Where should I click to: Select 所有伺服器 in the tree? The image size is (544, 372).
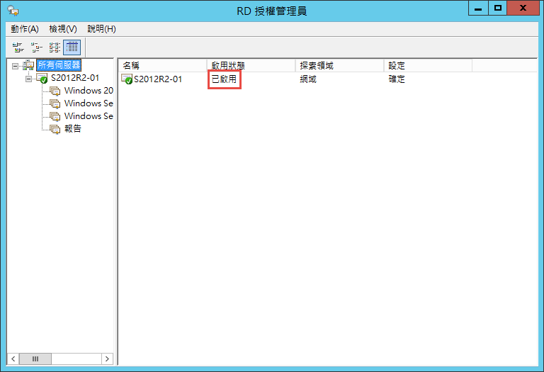pos(59,65)
